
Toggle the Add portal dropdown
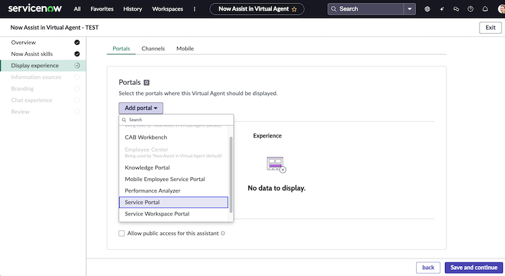coord(141,108)
